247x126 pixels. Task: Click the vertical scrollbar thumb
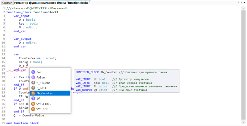[243, 65]
